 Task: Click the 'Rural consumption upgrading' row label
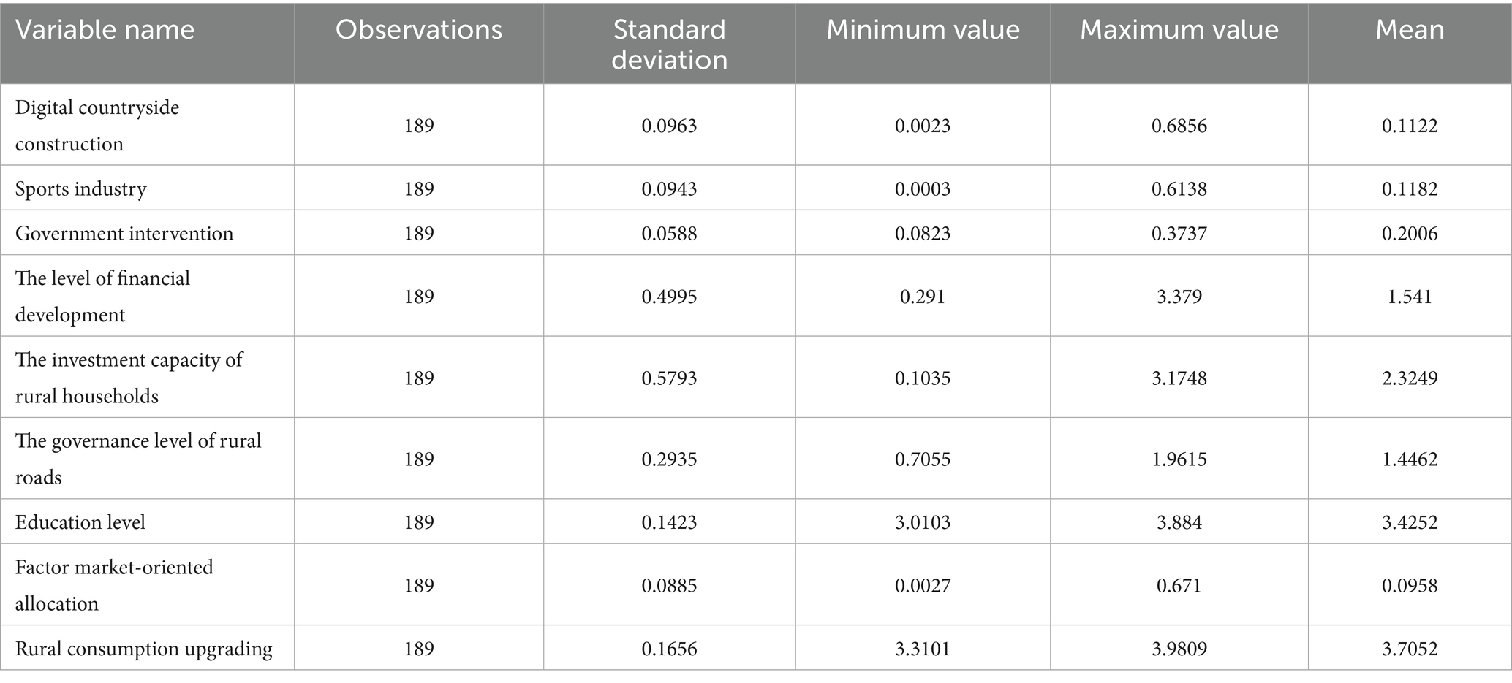tap(144, 649)
